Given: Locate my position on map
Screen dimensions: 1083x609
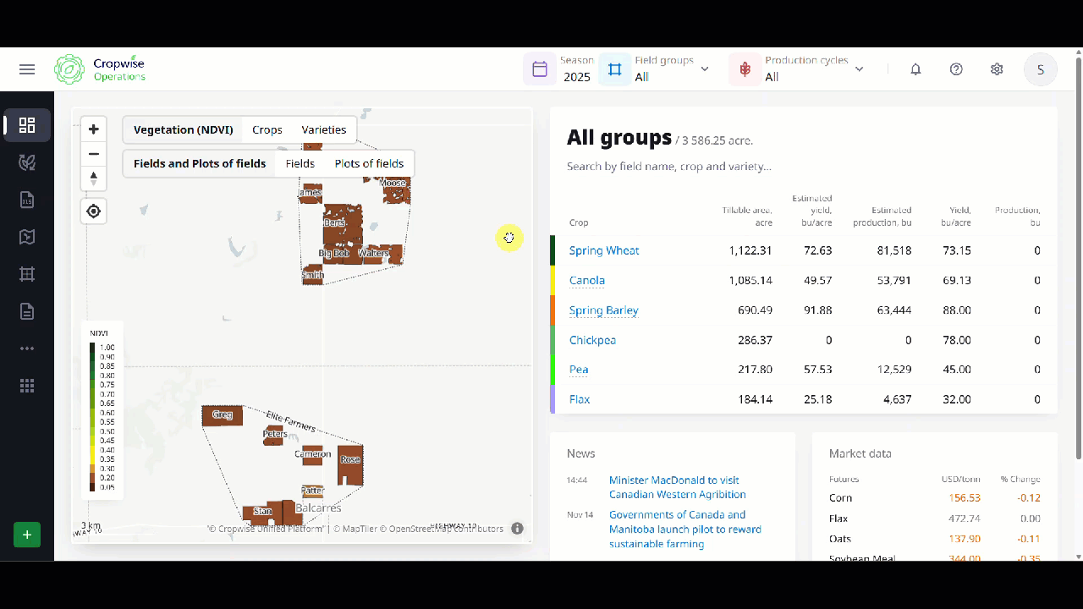Looking at the screenshot, I should (94, 211).
